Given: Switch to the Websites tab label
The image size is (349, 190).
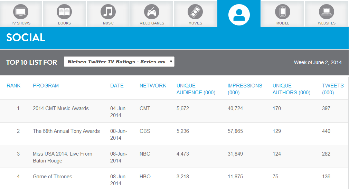Looking at the screenshot, I should [327, 23].
